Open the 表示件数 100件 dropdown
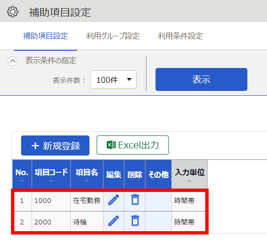 [113, 79]
